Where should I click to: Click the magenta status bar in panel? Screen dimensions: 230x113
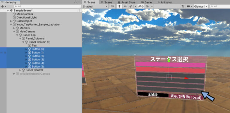[170, 65]
